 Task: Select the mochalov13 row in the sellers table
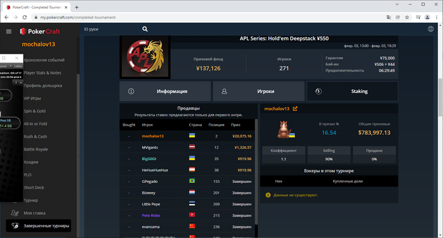pyautogui.click(x=187, y=136)
